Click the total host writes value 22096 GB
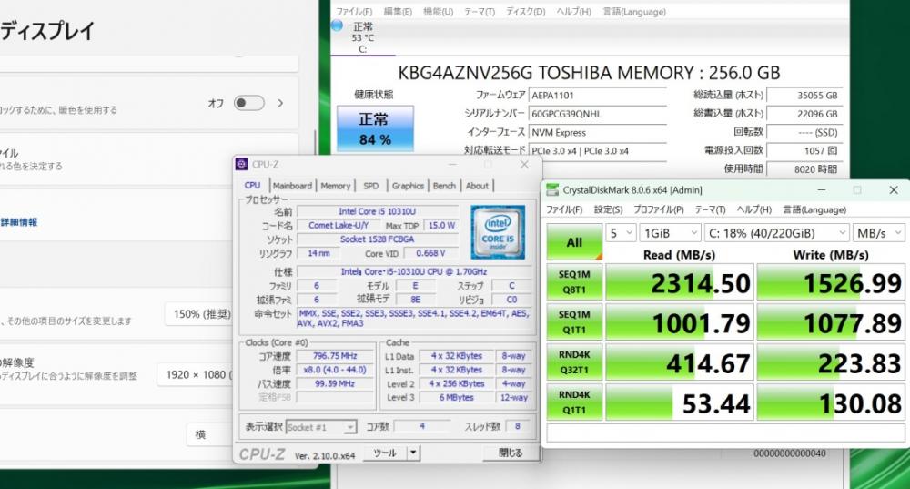Viewport: 910px width, 489px height. tap(804, 114)
